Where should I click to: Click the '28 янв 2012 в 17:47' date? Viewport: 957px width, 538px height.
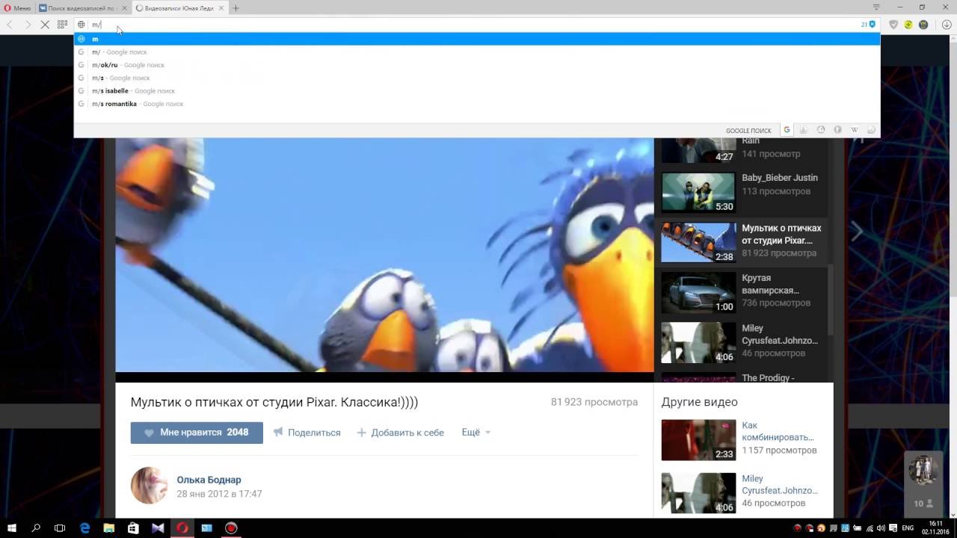[x=219, y=494]
